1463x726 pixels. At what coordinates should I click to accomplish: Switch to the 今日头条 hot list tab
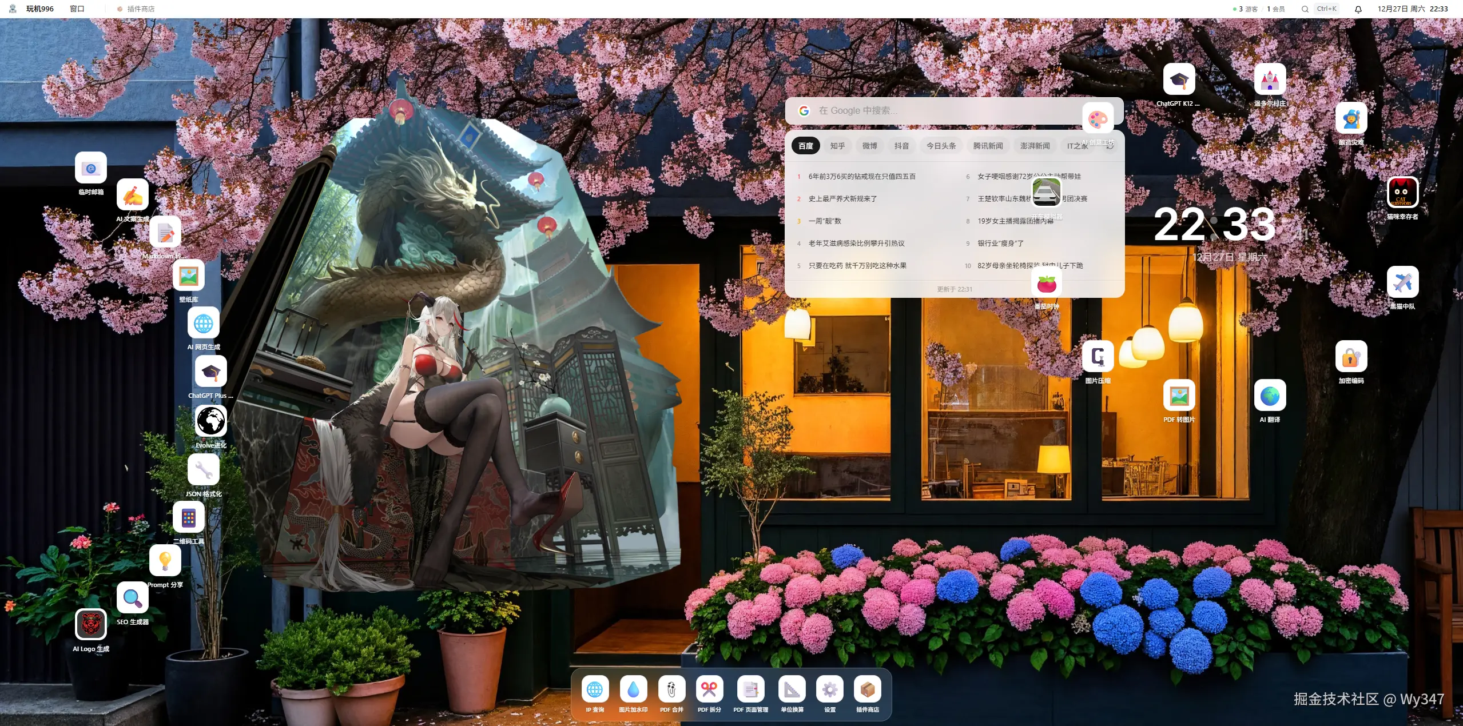(x=941, y=146)
